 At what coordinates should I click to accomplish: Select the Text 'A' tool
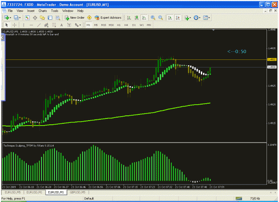(x=62, y=25)
